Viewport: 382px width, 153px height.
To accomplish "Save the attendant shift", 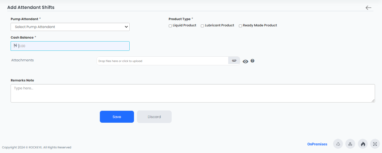I will pyautogui.click(x=117, y=117).
